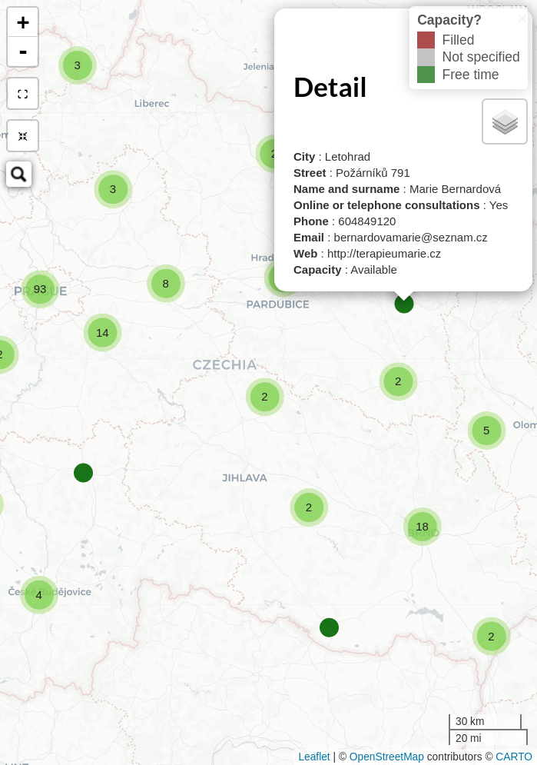Click the CZECHIA country label
Viewport: 537px width, 765px height.
(224, 365)
